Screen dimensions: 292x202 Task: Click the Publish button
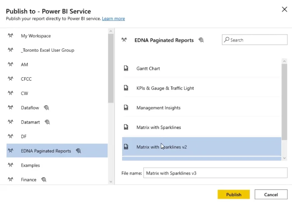pyautogui.click(x=234, y=194)
